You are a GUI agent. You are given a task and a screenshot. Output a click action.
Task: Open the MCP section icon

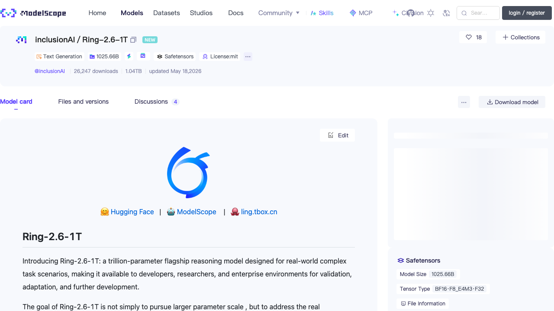coord(353,13)
